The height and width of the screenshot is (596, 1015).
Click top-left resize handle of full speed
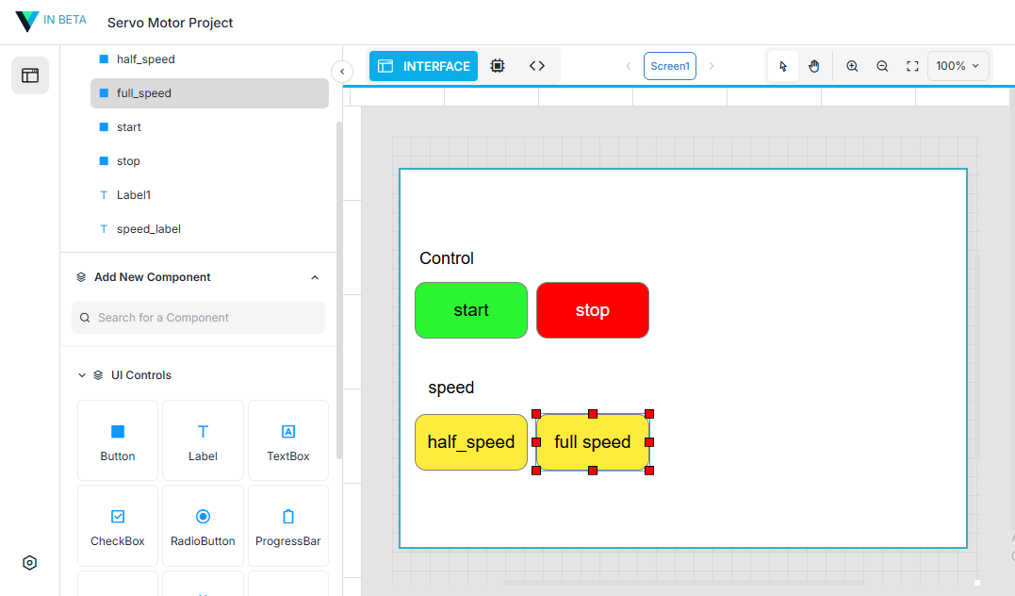pos(536,414)
